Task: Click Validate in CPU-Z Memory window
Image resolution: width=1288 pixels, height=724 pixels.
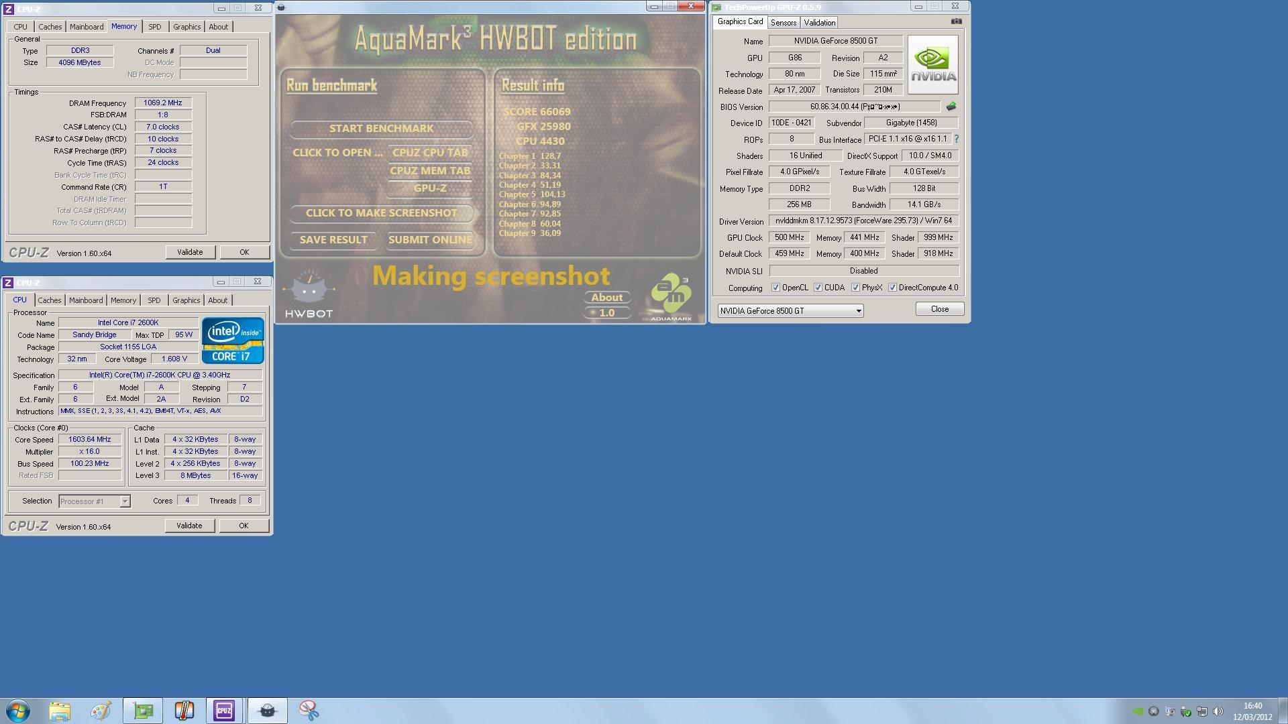Action: (190, 252)
